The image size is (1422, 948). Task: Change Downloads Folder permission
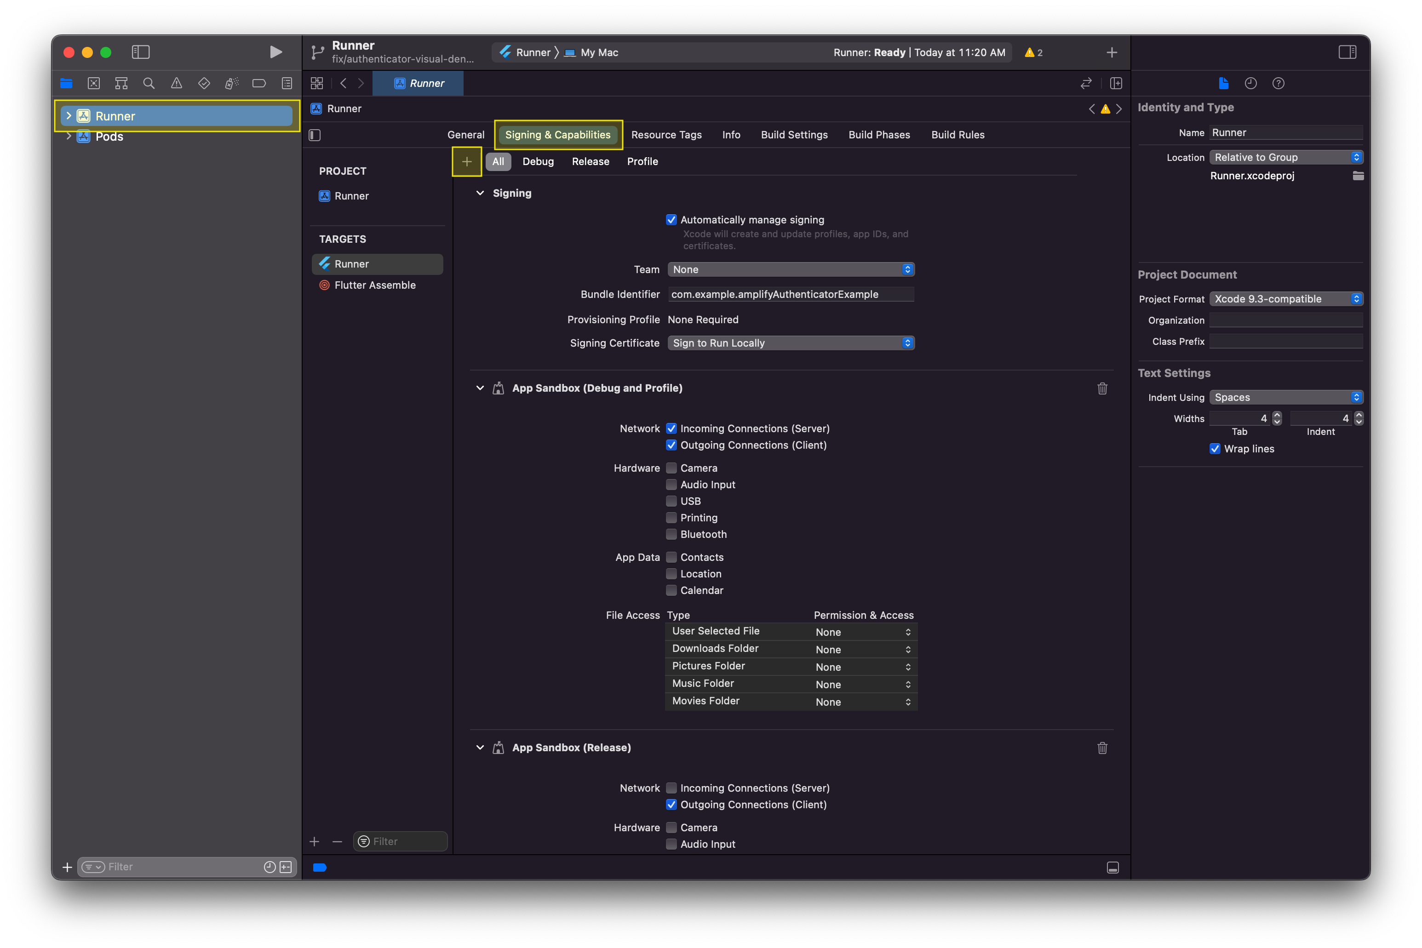coord(862,650)
